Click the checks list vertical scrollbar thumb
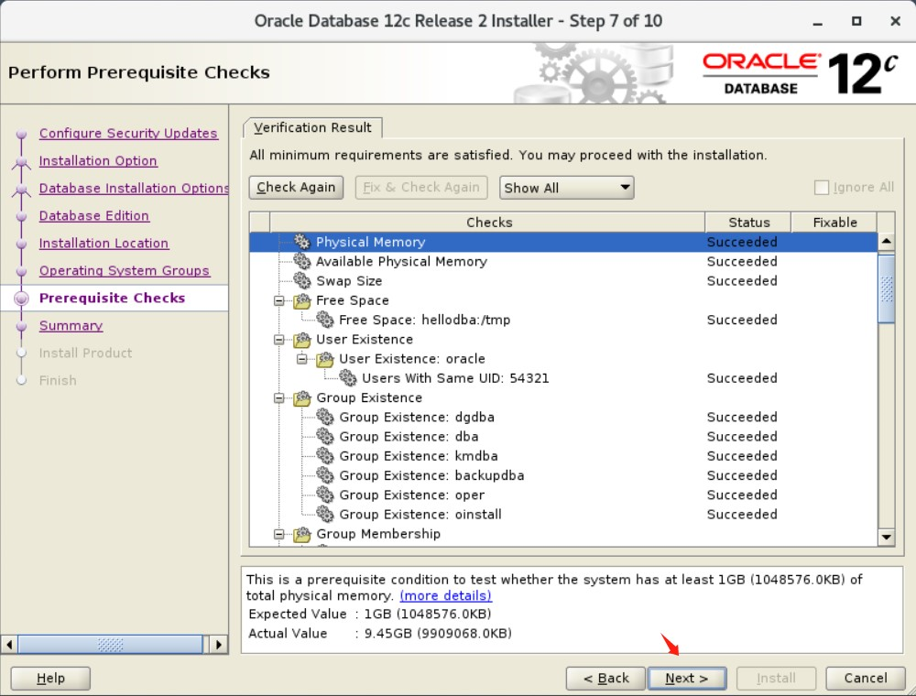916x696 pixels. coord(886,288)
